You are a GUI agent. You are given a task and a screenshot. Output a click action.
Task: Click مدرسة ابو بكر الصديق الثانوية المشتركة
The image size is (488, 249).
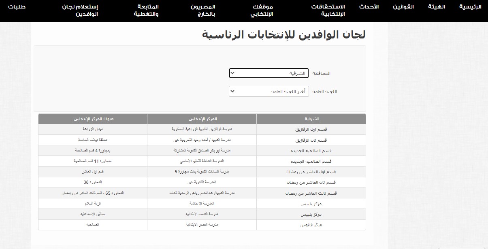click(x=202, y=150)
